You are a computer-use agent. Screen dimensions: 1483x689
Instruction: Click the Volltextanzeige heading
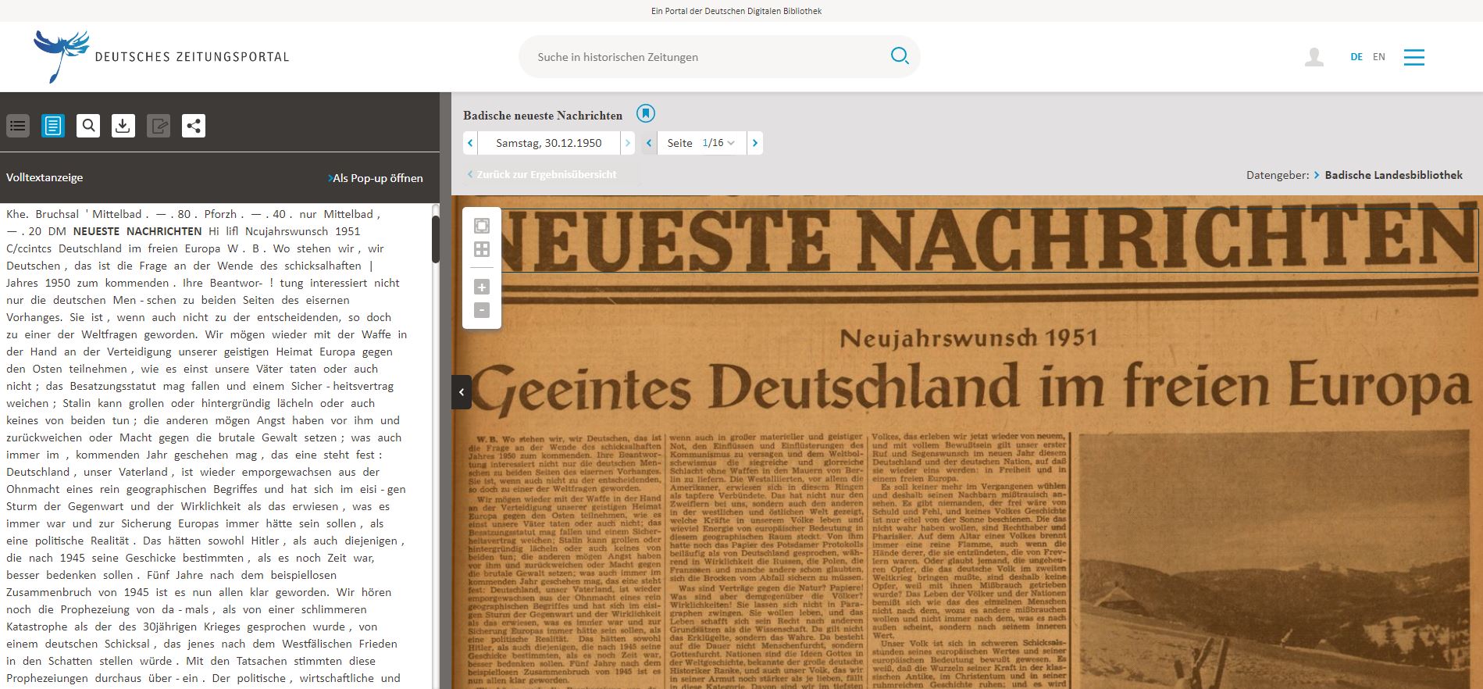[45, 177]
